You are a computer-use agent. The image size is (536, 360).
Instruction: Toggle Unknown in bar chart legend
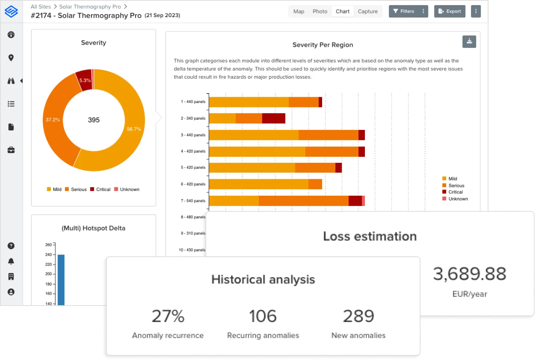[x=455, y=199]
